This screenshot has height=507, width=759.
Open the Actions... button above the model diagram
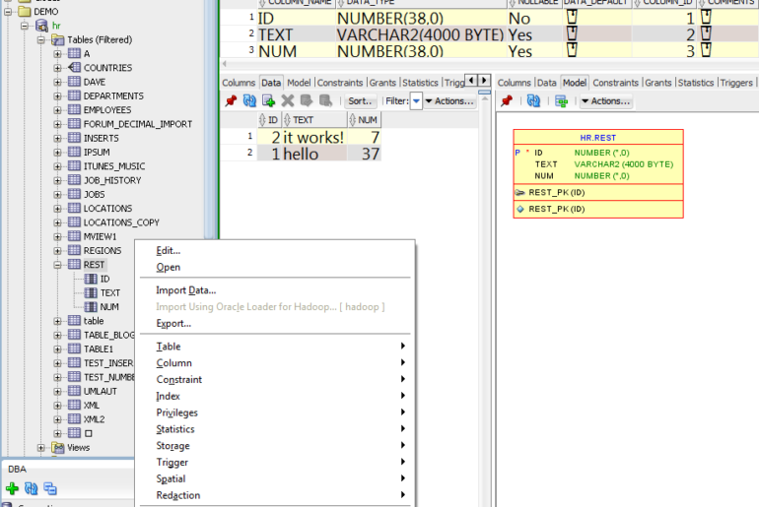click(x=605, y=101)
